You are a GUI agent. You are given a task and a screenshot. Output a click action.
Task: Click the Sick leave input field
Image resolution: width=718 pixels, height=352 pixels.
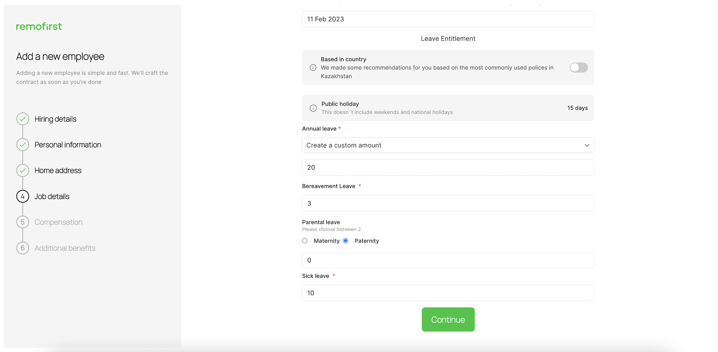pyautogui.click(x=448, y=293)
